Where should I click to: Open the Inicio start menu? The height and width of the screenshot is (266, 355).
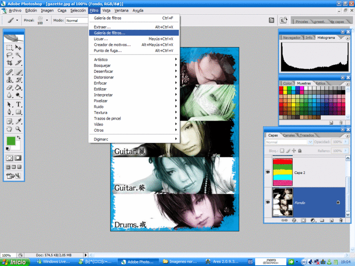15,262
